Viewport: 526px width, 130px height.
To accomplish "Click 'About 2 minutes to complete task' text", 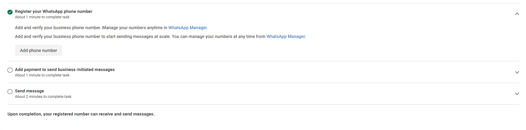I will tap(43, 97).
